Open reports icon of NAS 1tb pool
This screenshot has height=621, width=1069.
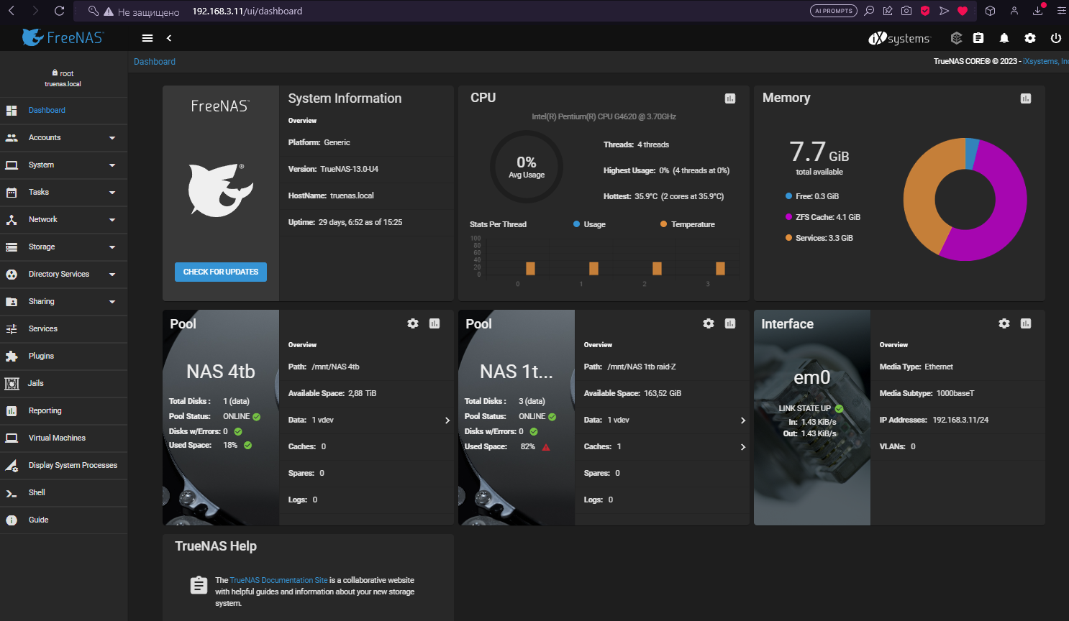pos(730,323)
